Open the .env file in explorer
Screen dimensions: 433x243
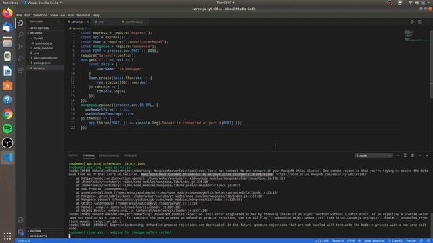(36, 53)
